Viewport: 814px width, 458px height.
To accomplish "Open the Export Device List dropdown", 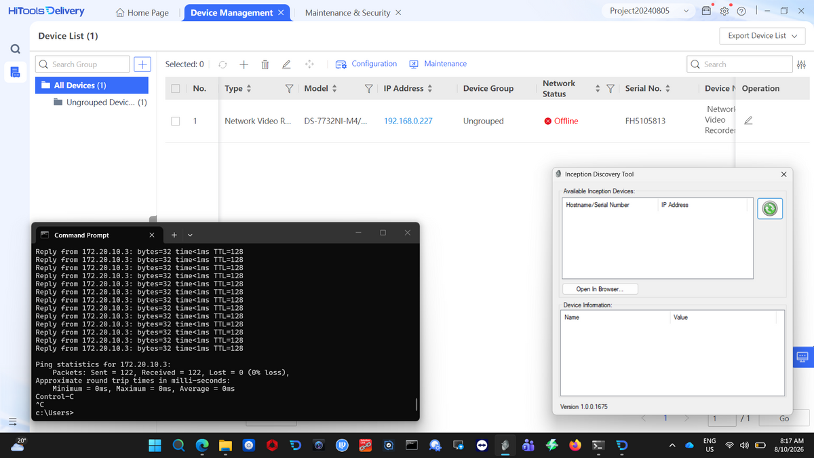I will coord(762,36).
